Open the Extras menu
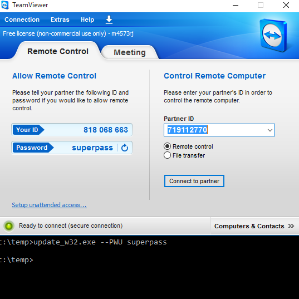 (60, 19)
